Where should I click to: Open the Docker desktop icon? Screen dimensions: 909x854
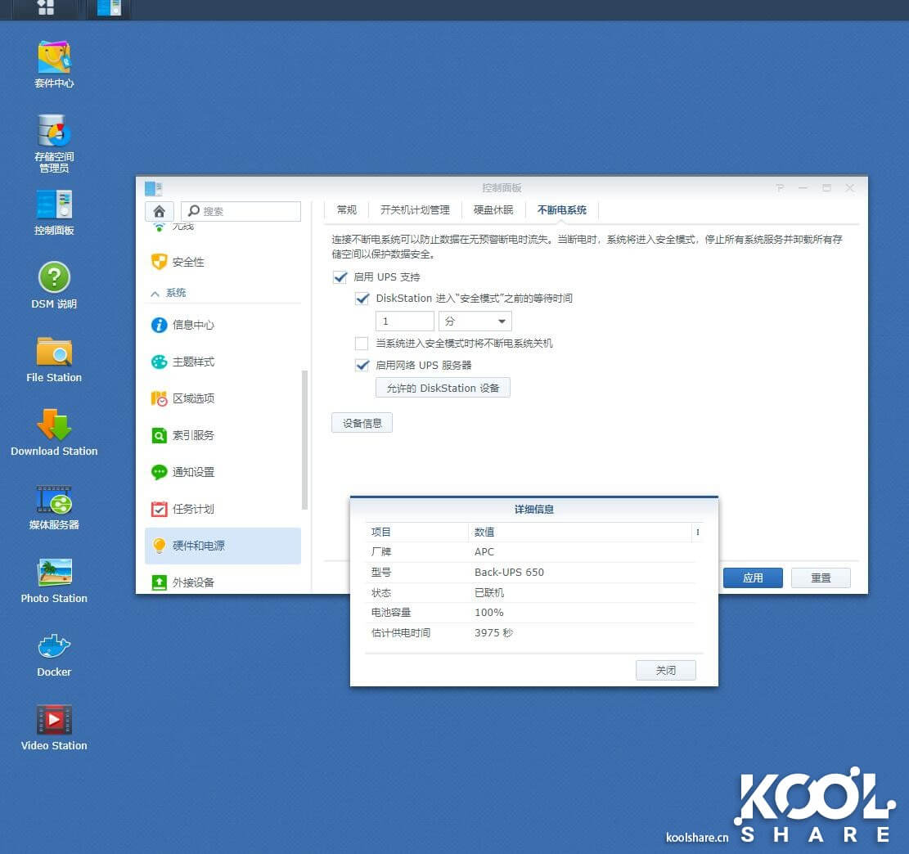point(54,647)
